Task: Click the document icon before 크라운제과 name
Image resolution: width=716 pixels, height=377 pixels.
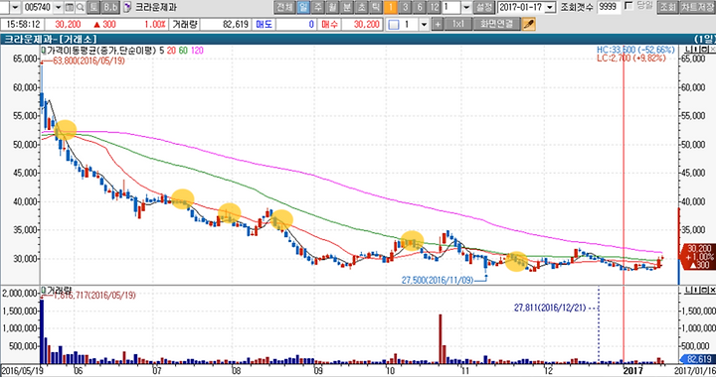Action: 127,7
